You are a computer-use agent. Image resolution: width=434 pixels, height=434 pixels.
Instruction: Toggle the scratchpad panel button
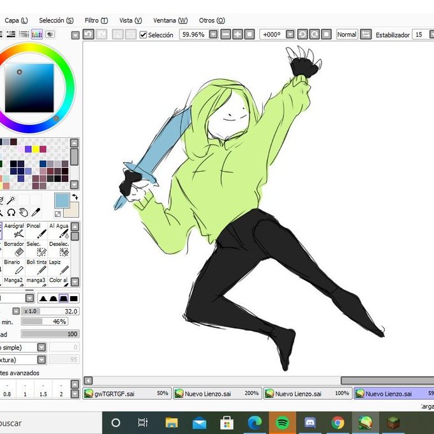[x=50, y=34]
